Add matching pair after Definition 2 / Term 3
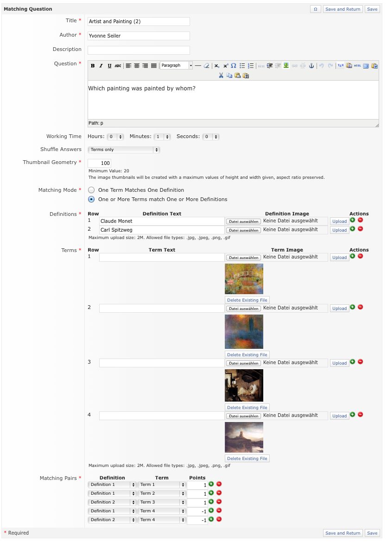Viewport: 387px width, 542px height. [211, 502]
